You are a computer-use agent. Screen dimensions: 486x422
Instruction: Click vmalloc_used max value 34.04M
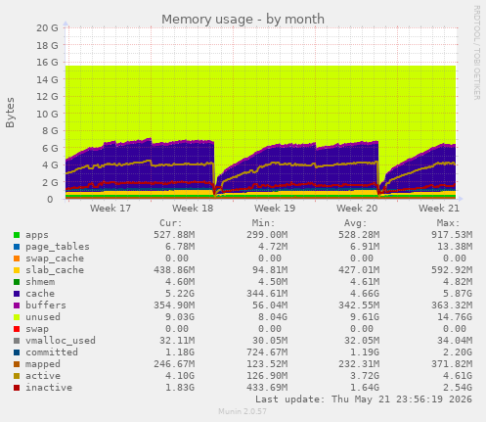tap(455, 341)
